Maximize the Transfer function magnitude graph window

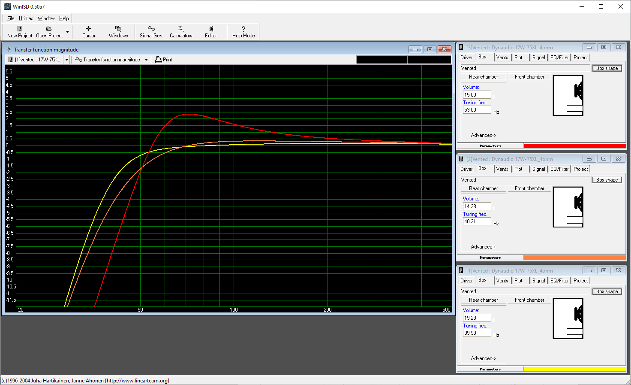click(430, 49)
